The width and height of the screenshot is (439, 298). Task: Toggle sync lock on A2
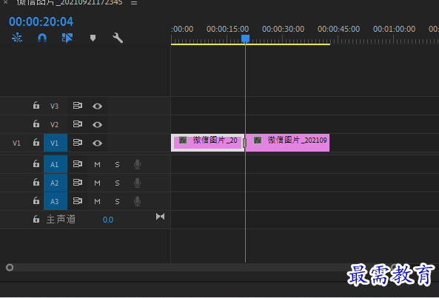point(78,182)
